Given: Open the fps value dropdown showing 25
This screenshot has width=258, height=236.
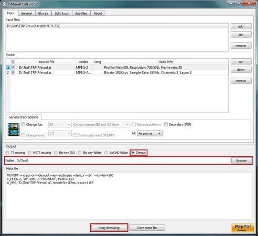Looking at the screenshot, I should [60, 124].
